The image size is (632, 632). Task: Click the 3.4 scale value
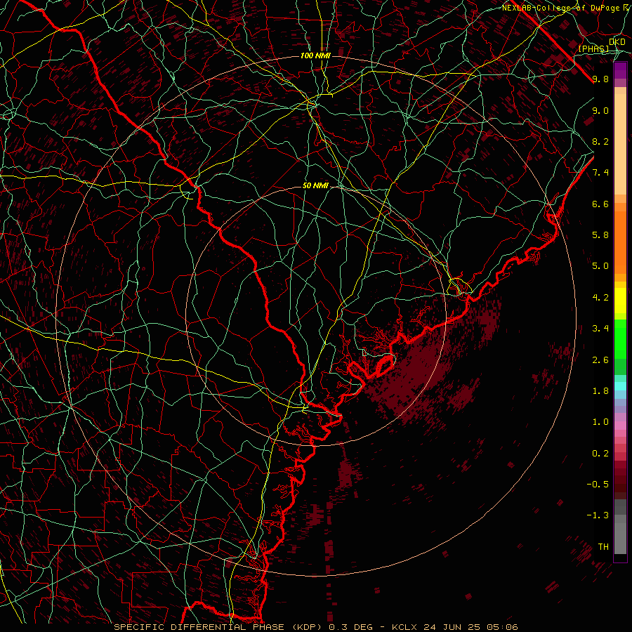[600, 329]
